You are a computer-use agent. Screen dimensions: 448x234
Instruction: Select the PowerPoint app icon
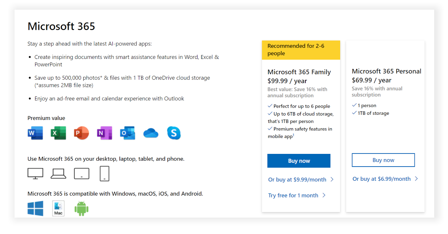(x=81, y=133)
